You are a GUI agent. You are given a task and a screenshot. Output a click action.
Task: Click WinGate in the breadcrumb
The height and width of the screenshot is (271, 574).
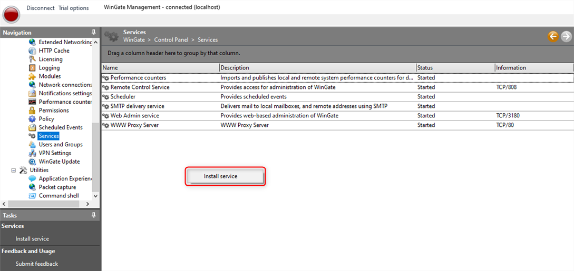134,40
